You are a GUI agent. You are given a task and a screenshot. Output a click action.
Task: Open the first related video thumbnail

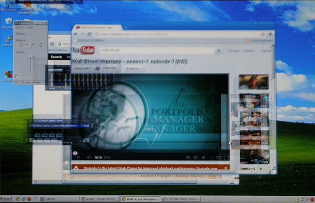point(254,82)
